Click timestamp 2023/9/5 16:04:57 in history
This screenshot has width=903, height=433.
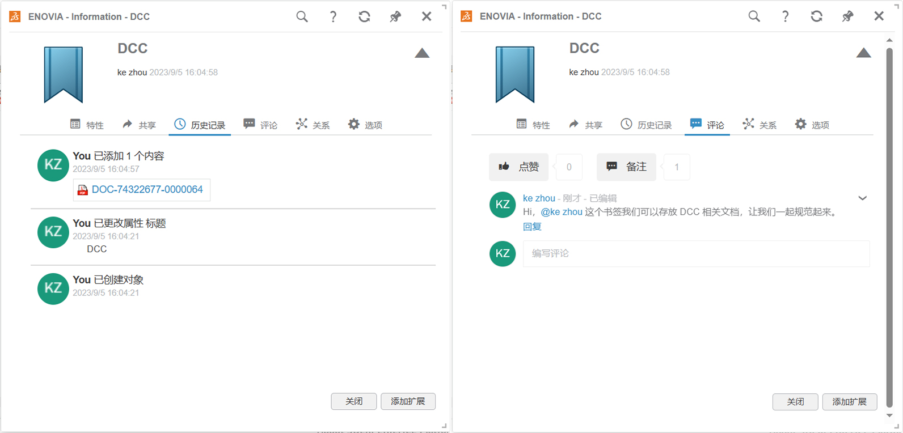[x=106, y=169]
